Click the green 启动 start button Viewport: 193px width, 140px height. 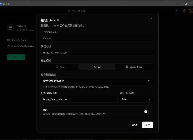[x=13, y=57]
